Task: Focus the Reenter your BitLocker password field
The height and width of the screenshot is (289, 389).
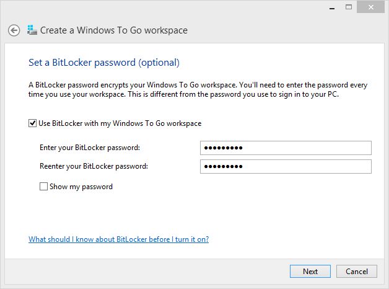Action: click(286, 166)
